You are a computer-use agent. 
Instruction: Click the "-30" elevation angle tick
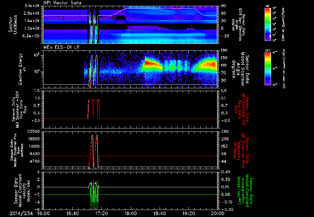tap(225, 36)
